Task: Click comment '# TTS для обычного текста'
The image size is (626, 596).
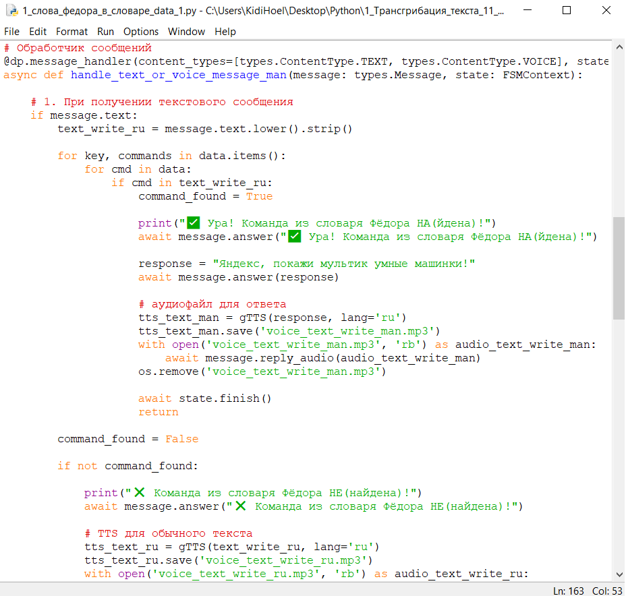Action: 169,533
